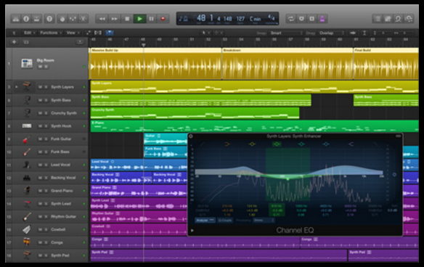
Task: Click the add track plus button
Action: pyautogui.click(x=14, y=42)
